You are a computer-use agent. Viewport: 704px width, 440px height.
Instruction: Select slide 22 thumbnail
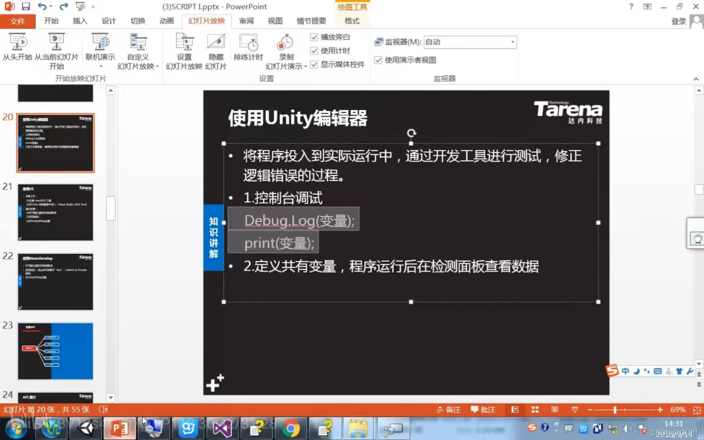(55, 282)
